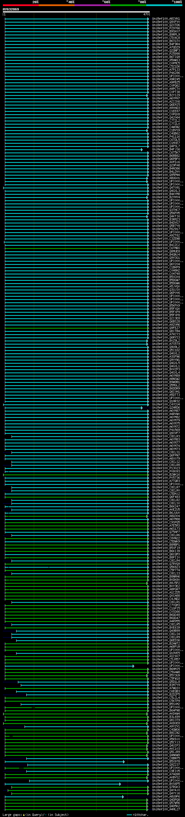Screen dimensions: 185x817
Task: Select the UniRef100_C9SPQ5 label
Action: click(166, 522)
